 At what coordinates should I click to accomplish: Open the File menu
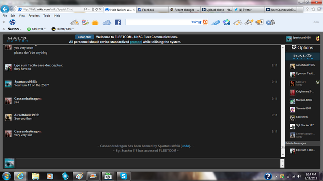[5, 16]
